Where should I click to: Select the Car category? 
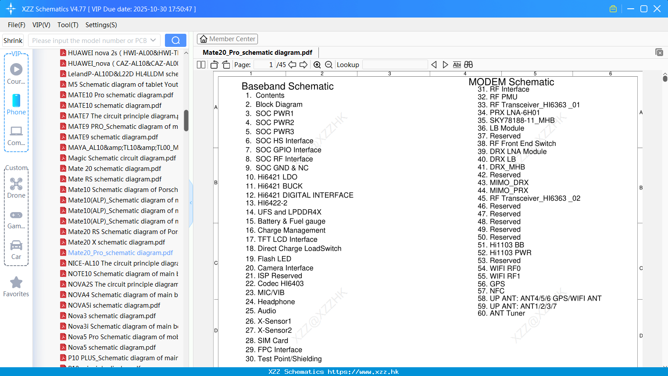pyautogui.click(x=16, y=250)
